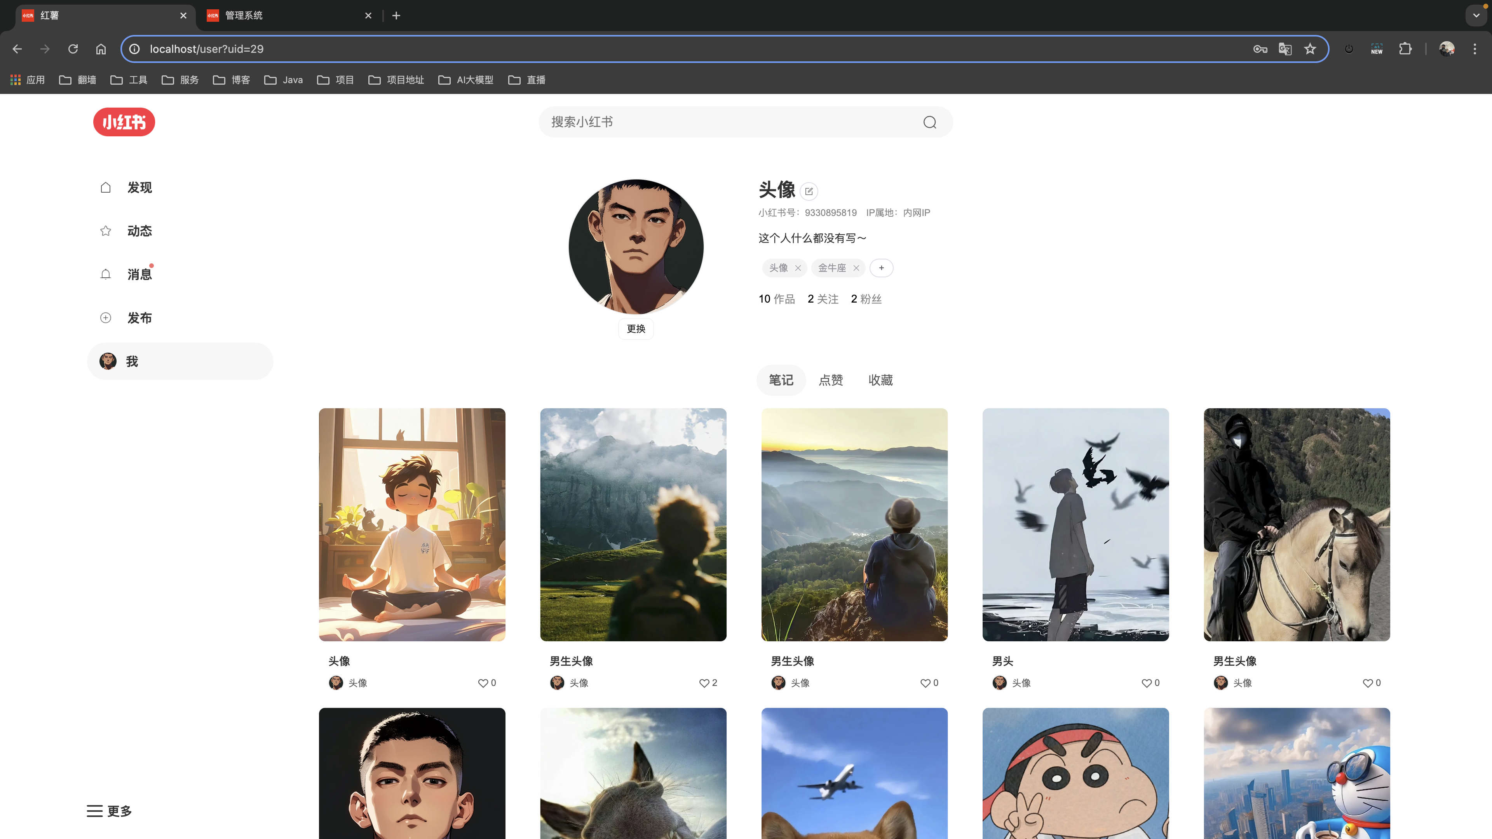The width and height of the screenshot is (1492, 839).
Task: Click the 更换 avatar button
Action: (x=636, y=329)
